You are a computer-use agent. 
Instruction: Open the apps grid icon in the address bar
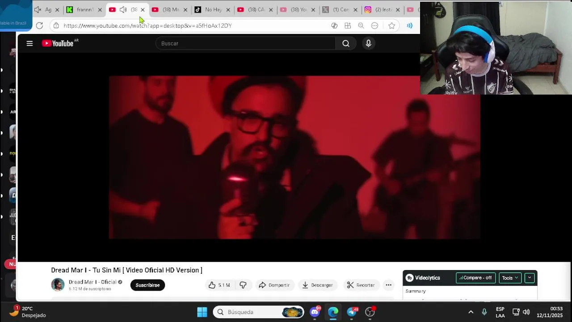(348, 25)
